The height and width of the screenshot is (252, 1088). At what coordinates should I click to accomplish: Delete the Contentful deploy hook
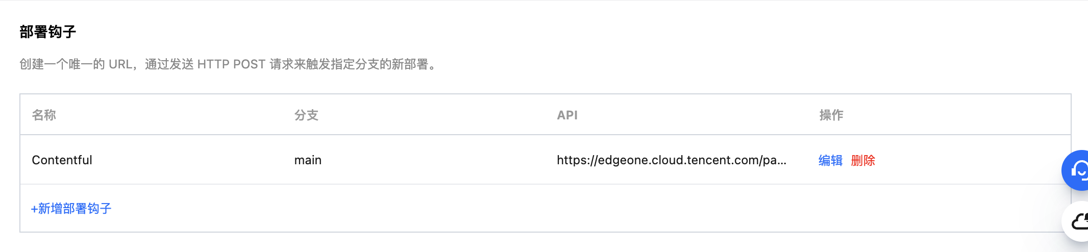point(863,160)
